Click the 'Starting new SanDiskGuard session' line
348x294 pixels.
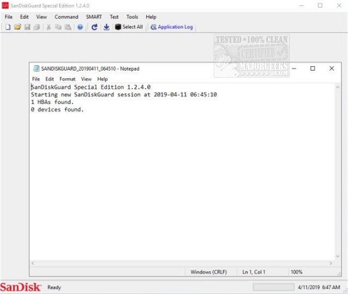(x=123, y=95)
